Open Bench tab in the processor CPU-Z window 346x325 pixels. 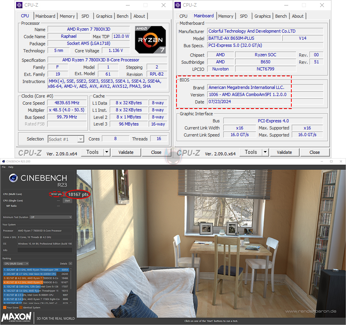click(122, 16)
